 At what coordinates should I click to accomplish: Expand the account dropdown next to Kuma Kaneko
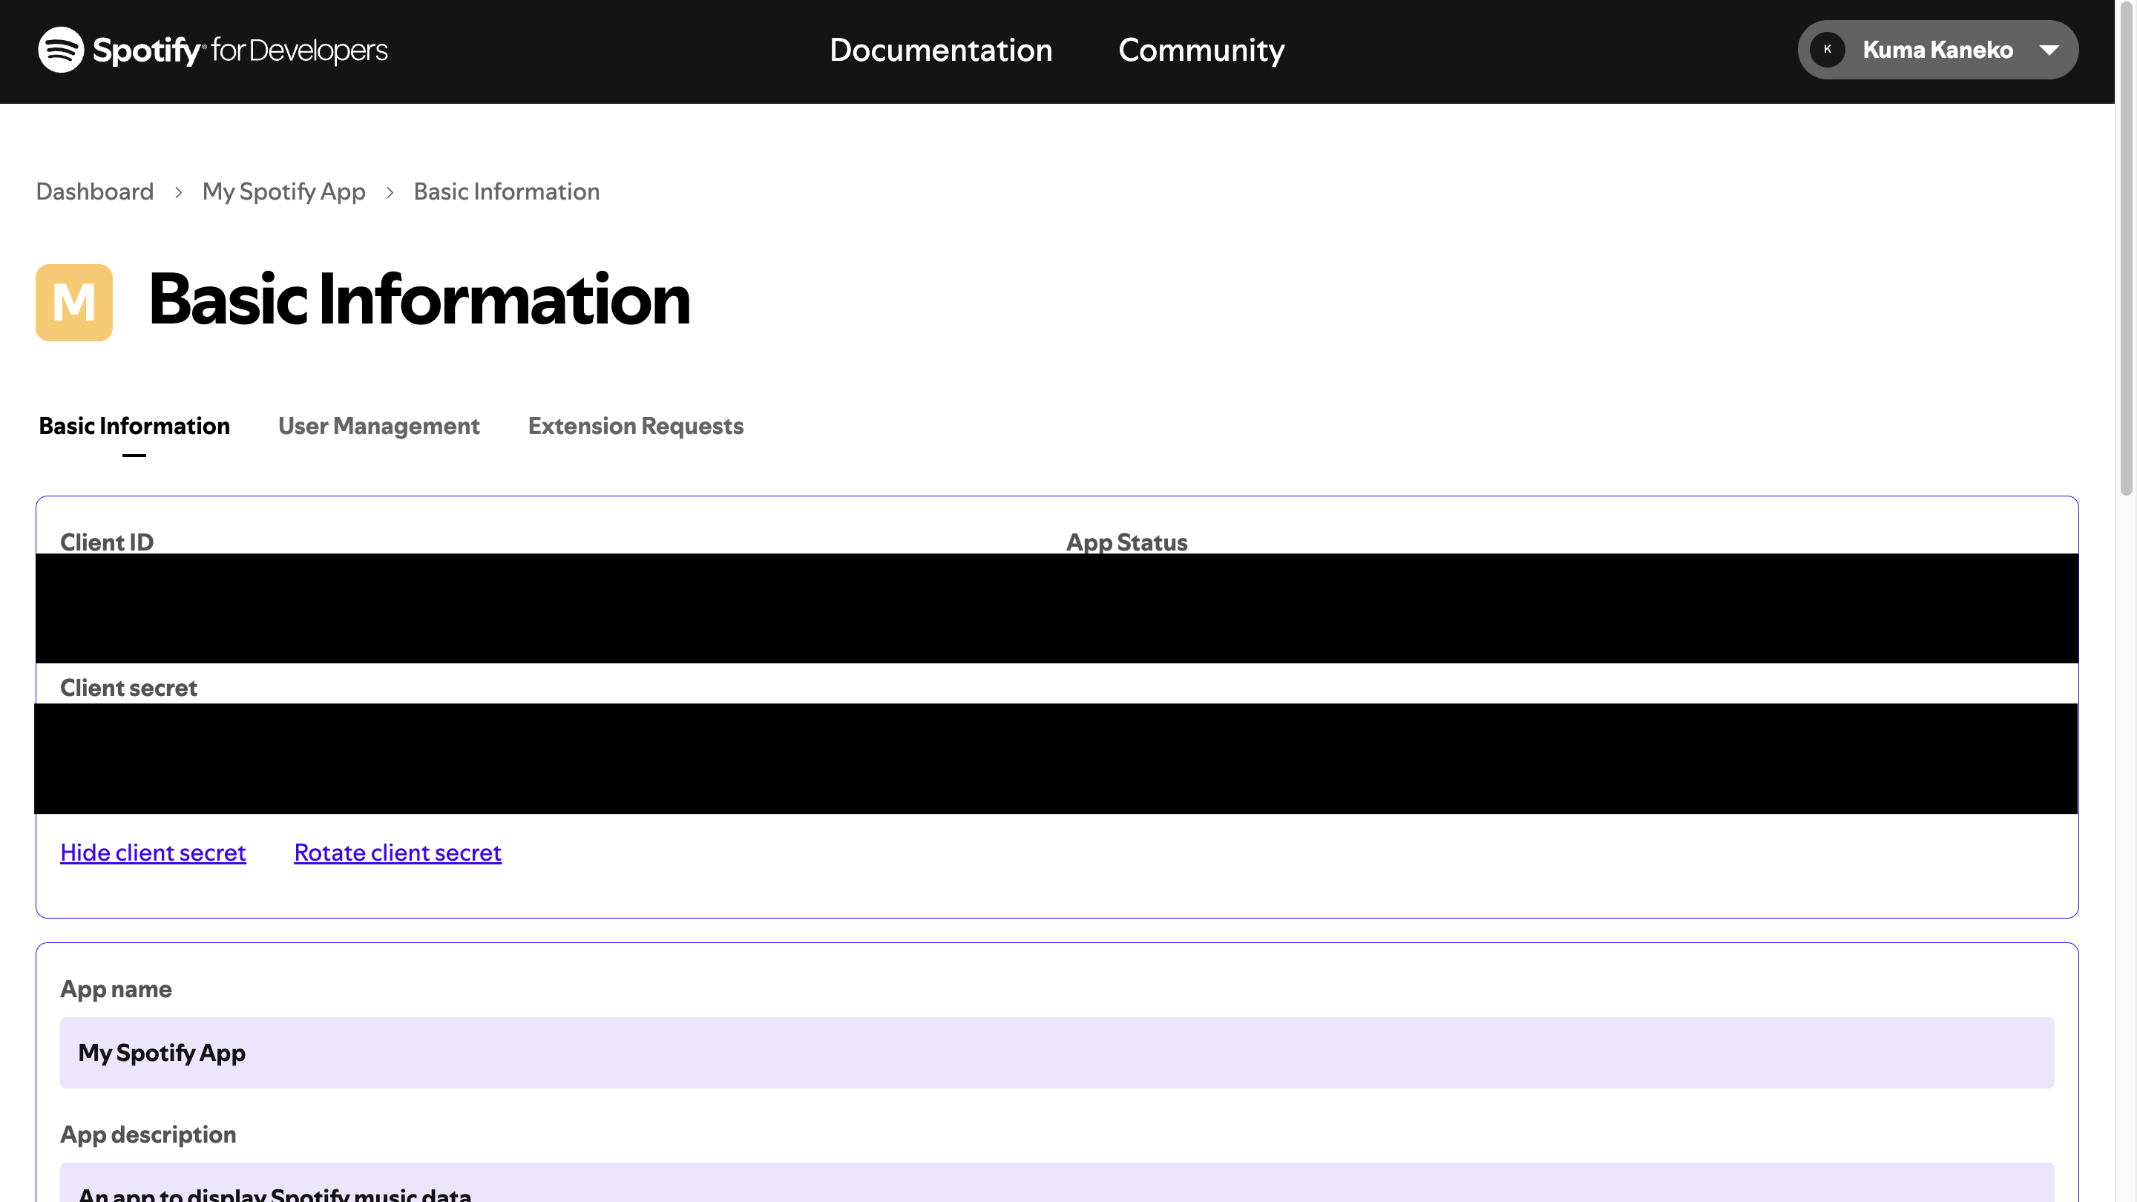click(2050, 50)
